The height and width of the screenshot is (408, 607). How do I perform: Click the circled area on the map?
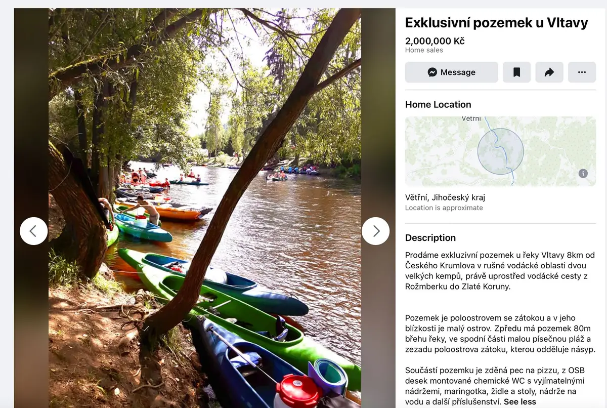[x=500, y=151]
